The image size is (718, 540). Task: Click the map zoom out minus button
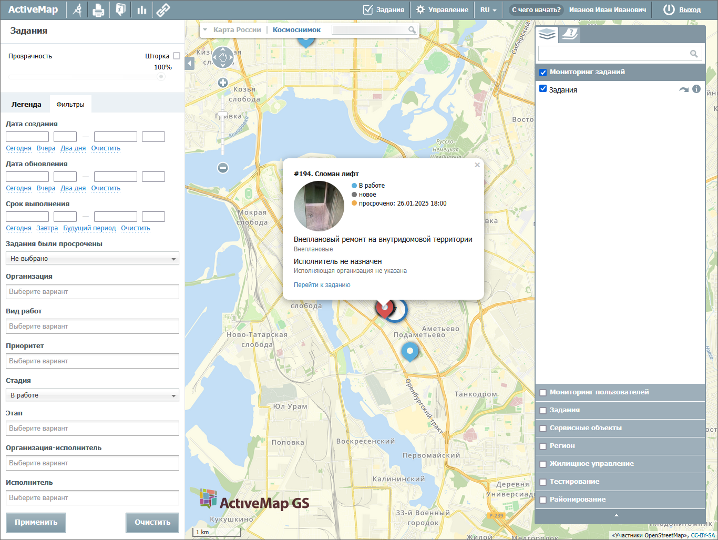(x=223, y=168)
